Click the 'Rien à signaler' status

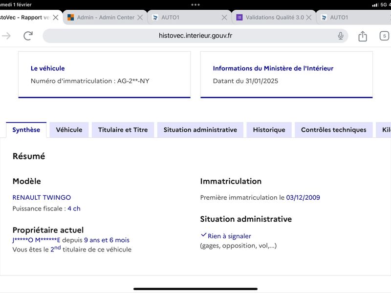click(229, 236)
